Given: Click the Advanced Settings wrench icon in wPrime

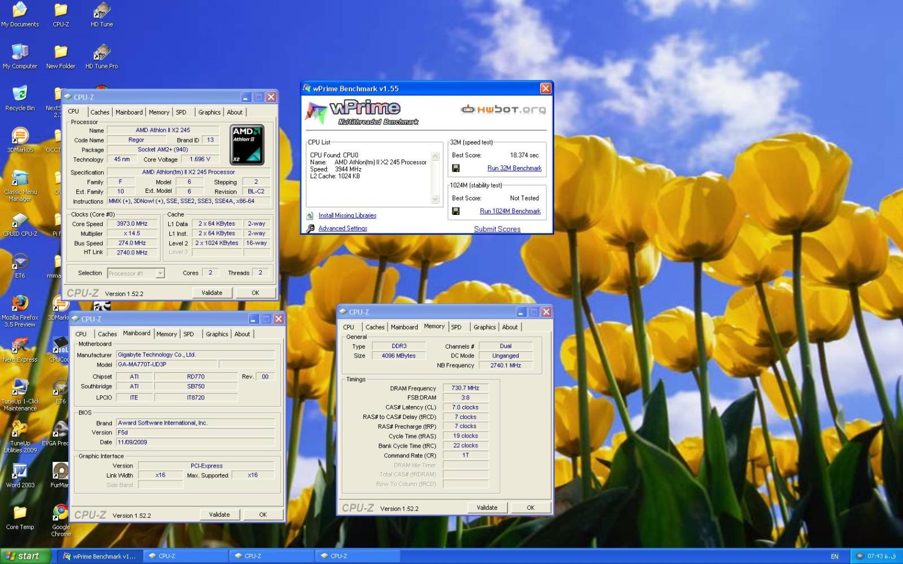Looking at the screenshot, I should (x=310, y=228).
